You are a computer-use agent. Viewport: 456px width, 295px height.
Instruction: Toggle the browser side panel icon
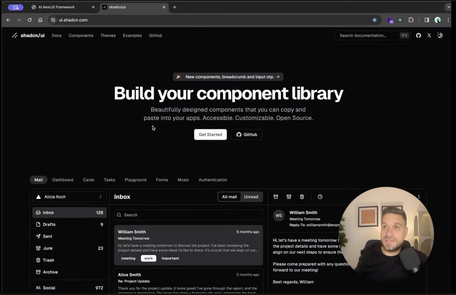[x=427, y=20]
